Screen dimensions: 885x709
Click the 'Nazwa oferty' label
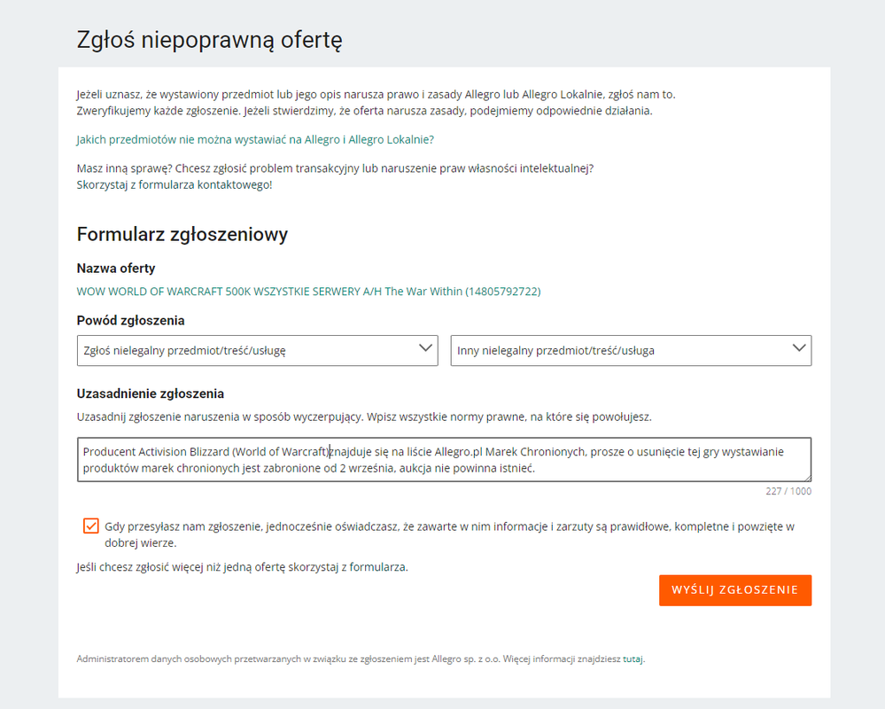click(116, 269)
